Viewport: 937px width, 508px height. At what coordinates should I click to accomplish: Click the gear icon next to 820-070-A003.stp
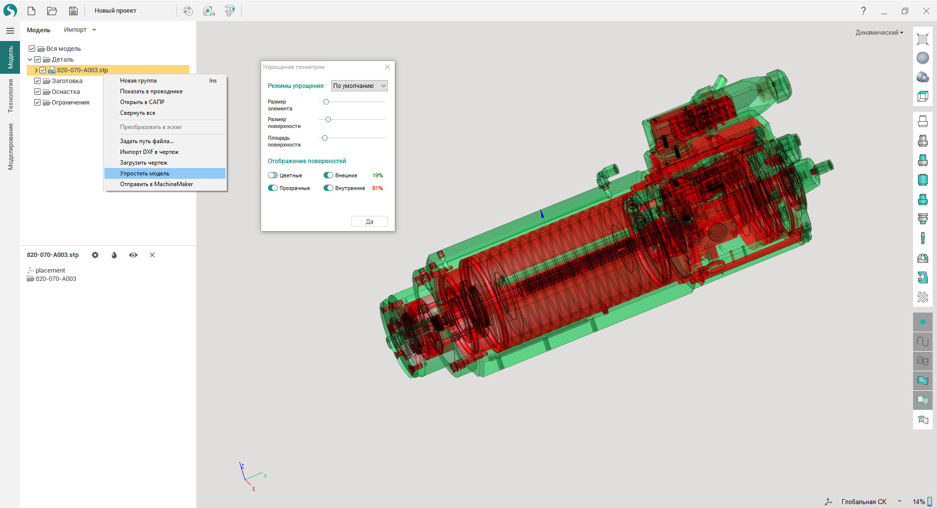coord(95,255)
